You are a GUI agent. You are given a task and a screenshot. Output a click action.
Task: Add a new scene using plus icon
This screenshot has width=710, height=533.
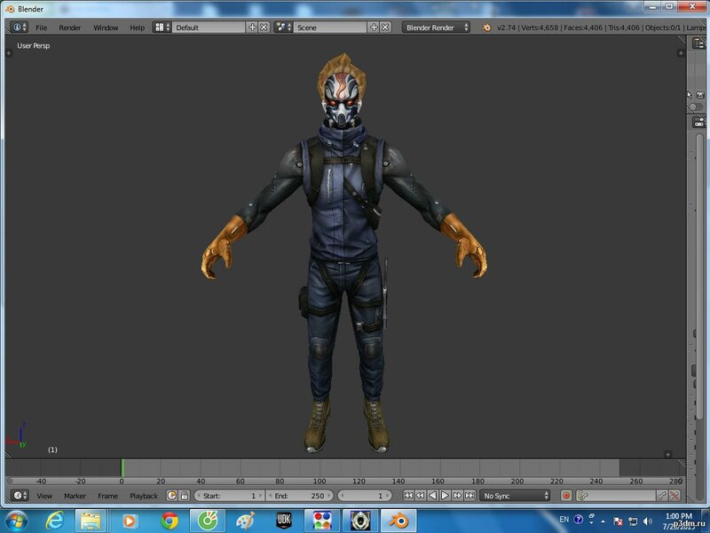(x=374, y=28)
